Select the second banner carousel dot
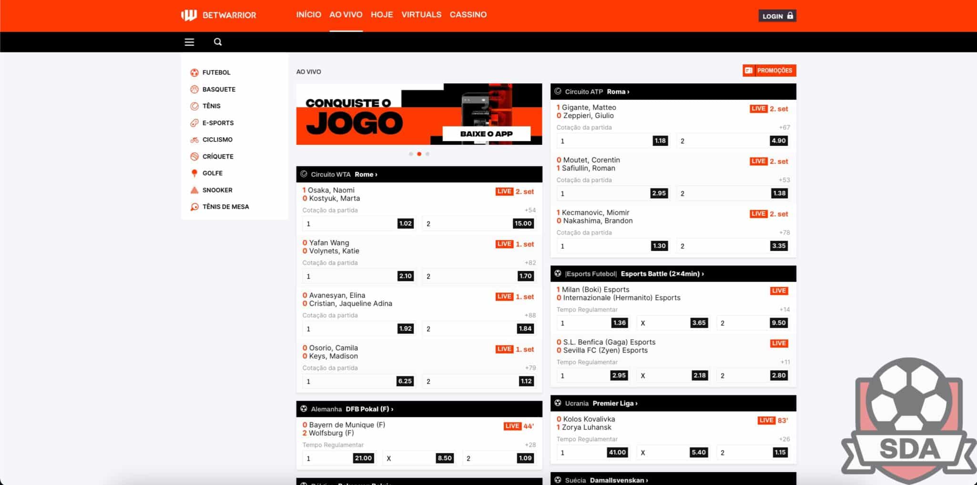The image size is (977, 485). pos(419,154)
